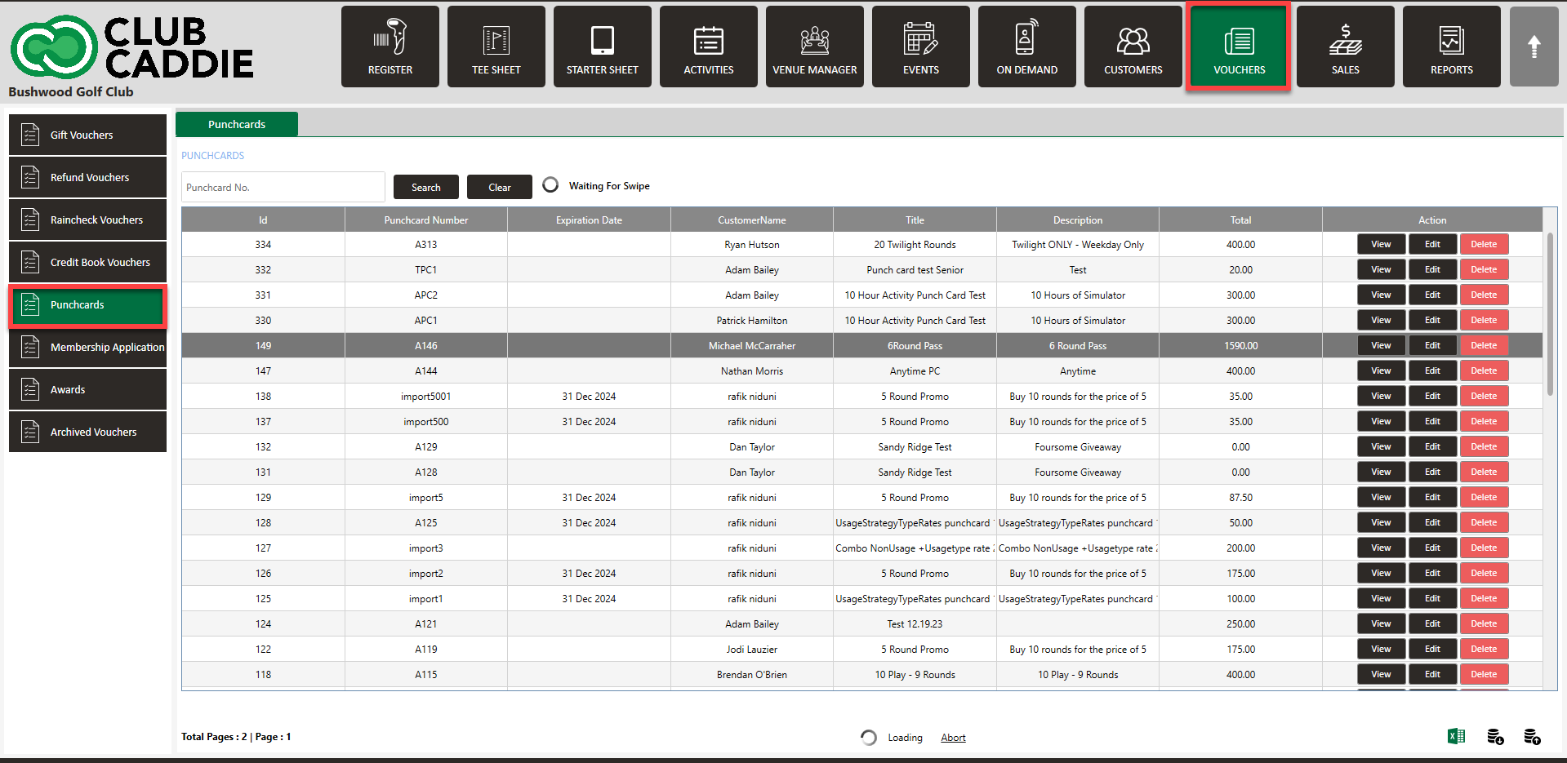1567x763 pixels.
Task: Click the table's vertical scrollbar
Action: pyautogui.click(x=1550, y=314)
